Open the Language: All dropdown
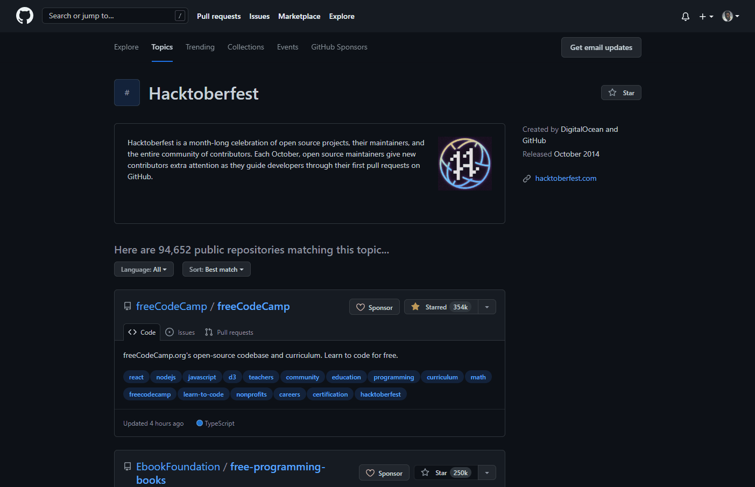This screenshot has height=487, width=755. pyautogui.click(x=144, y=269)
